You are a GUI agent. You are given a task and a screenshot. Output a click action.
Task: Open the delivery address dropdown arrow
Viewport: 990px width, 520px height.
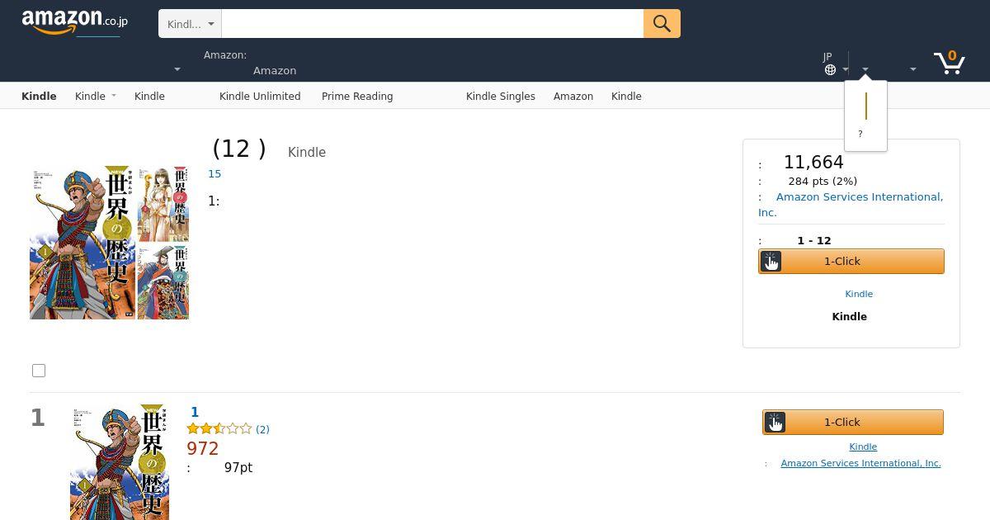pos(177,70)
